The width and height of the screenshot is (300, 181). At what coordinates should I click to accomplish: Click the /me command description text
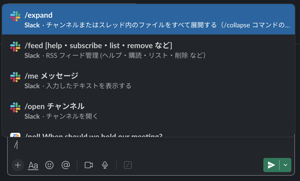[77, 86]
